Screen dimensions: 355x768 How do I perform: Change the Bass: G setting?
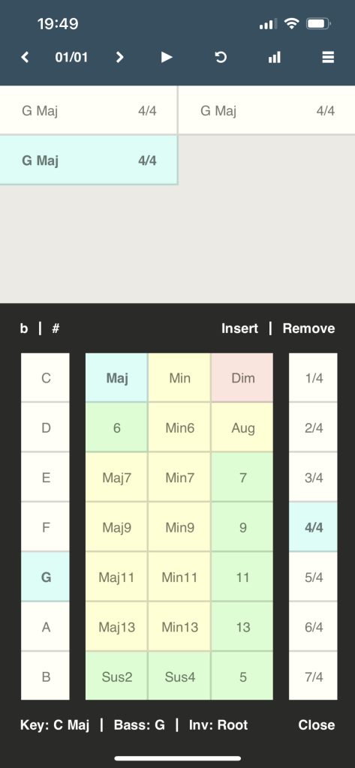140,725
